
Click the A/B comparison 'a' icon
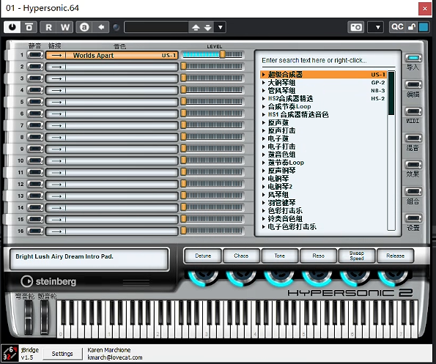pyautogui.click(x=84, y=27)
